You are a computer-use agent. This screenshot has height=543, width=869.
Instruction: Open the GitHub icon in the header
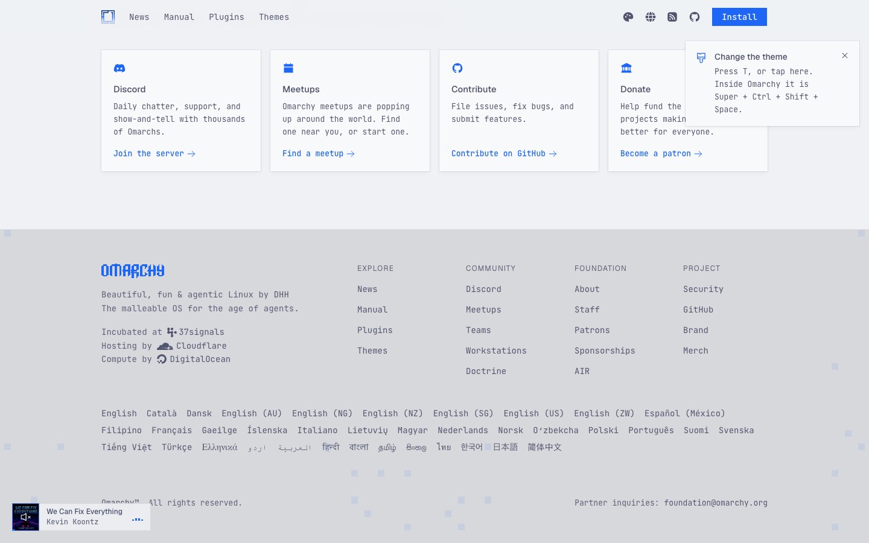(695, 17)
